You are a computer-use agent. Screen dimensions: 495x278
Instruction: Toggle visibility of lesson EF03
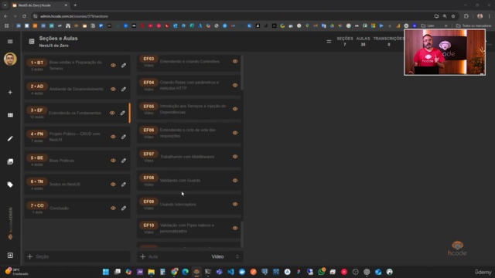(x=235, y=62)
